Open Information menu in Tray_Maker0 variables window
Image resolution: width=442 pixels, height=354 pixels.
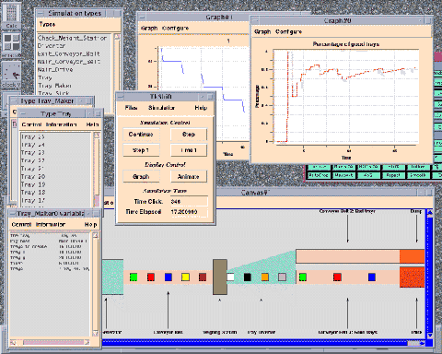coord(51,225)
